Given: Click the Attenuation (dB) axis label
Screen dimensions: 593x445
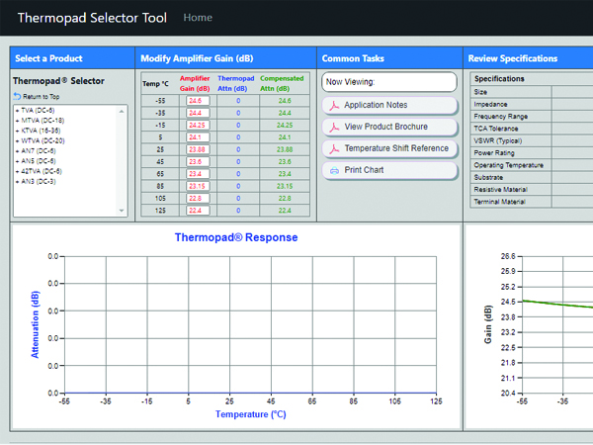Looking at the screenshot, I should (x=35, y=324).
